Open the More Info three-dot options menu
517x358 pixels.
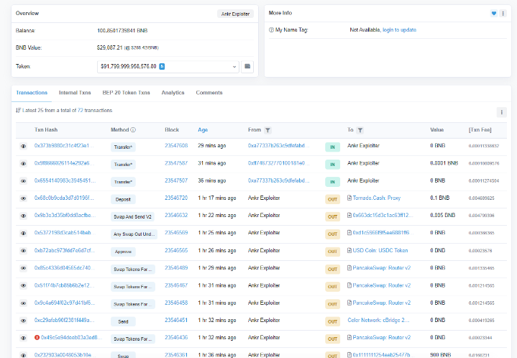click(503, 14)
